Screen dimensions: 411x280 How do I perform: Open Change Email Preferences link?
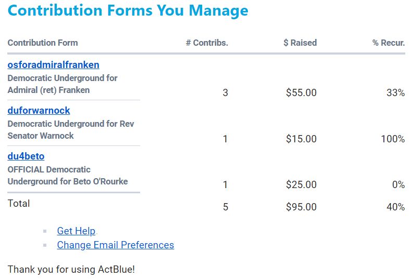coord(116,245)
